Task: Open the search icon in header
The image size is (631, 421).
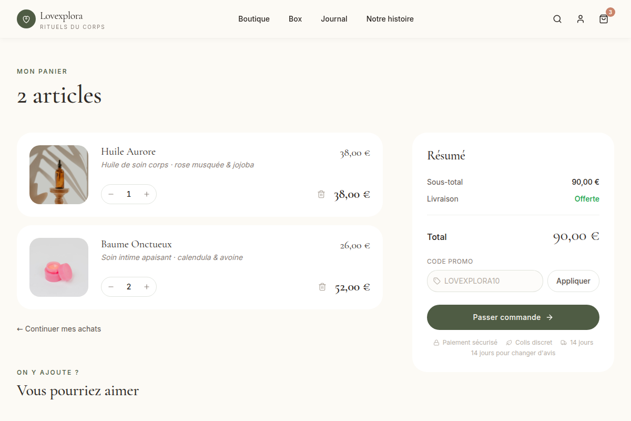Action: pos(557,19)
